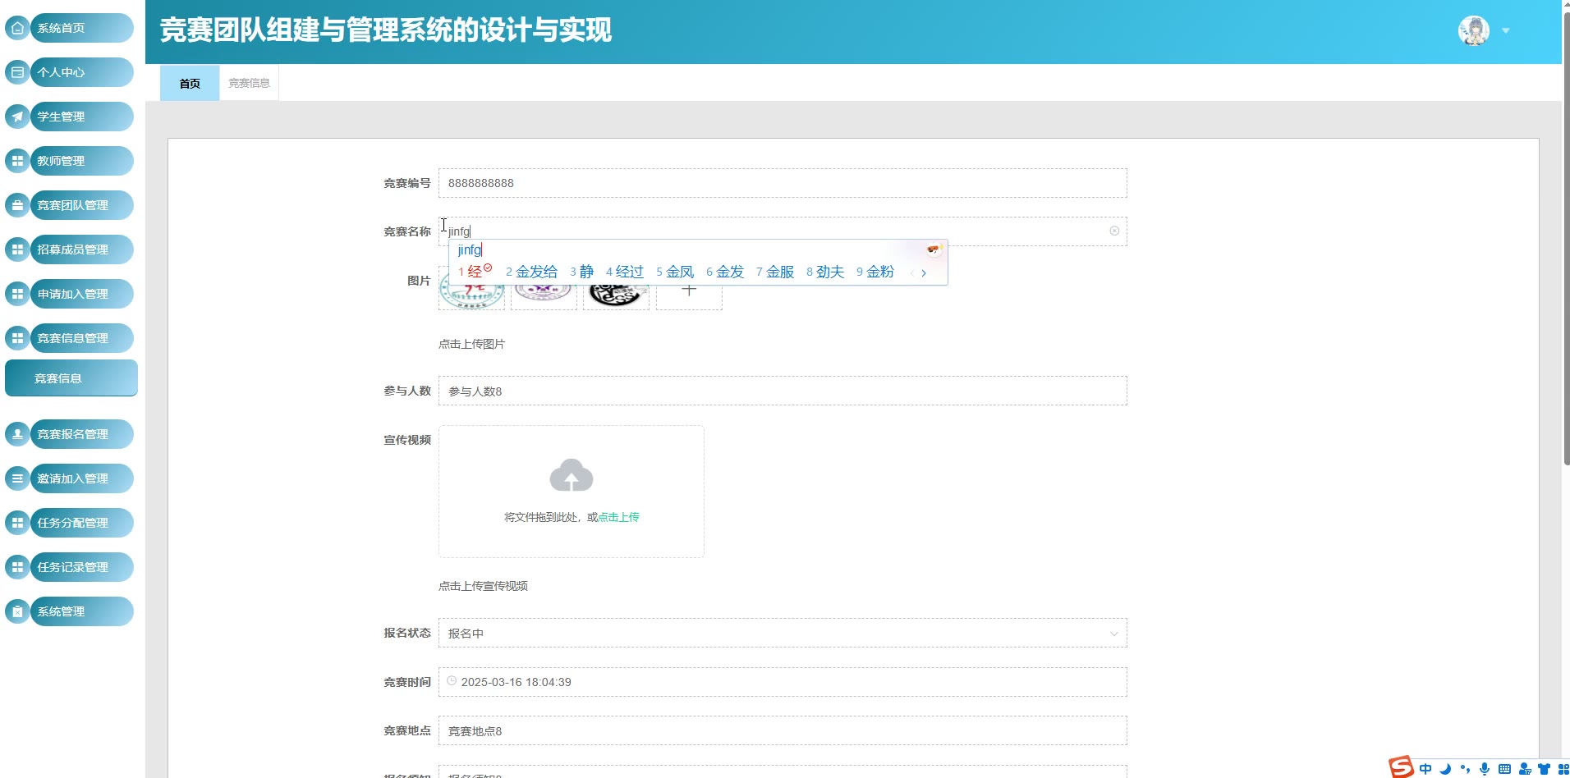Screen dimensions: 1570x778
Task: Click the 竞赛报名管理 person icon
Action: 17,434
